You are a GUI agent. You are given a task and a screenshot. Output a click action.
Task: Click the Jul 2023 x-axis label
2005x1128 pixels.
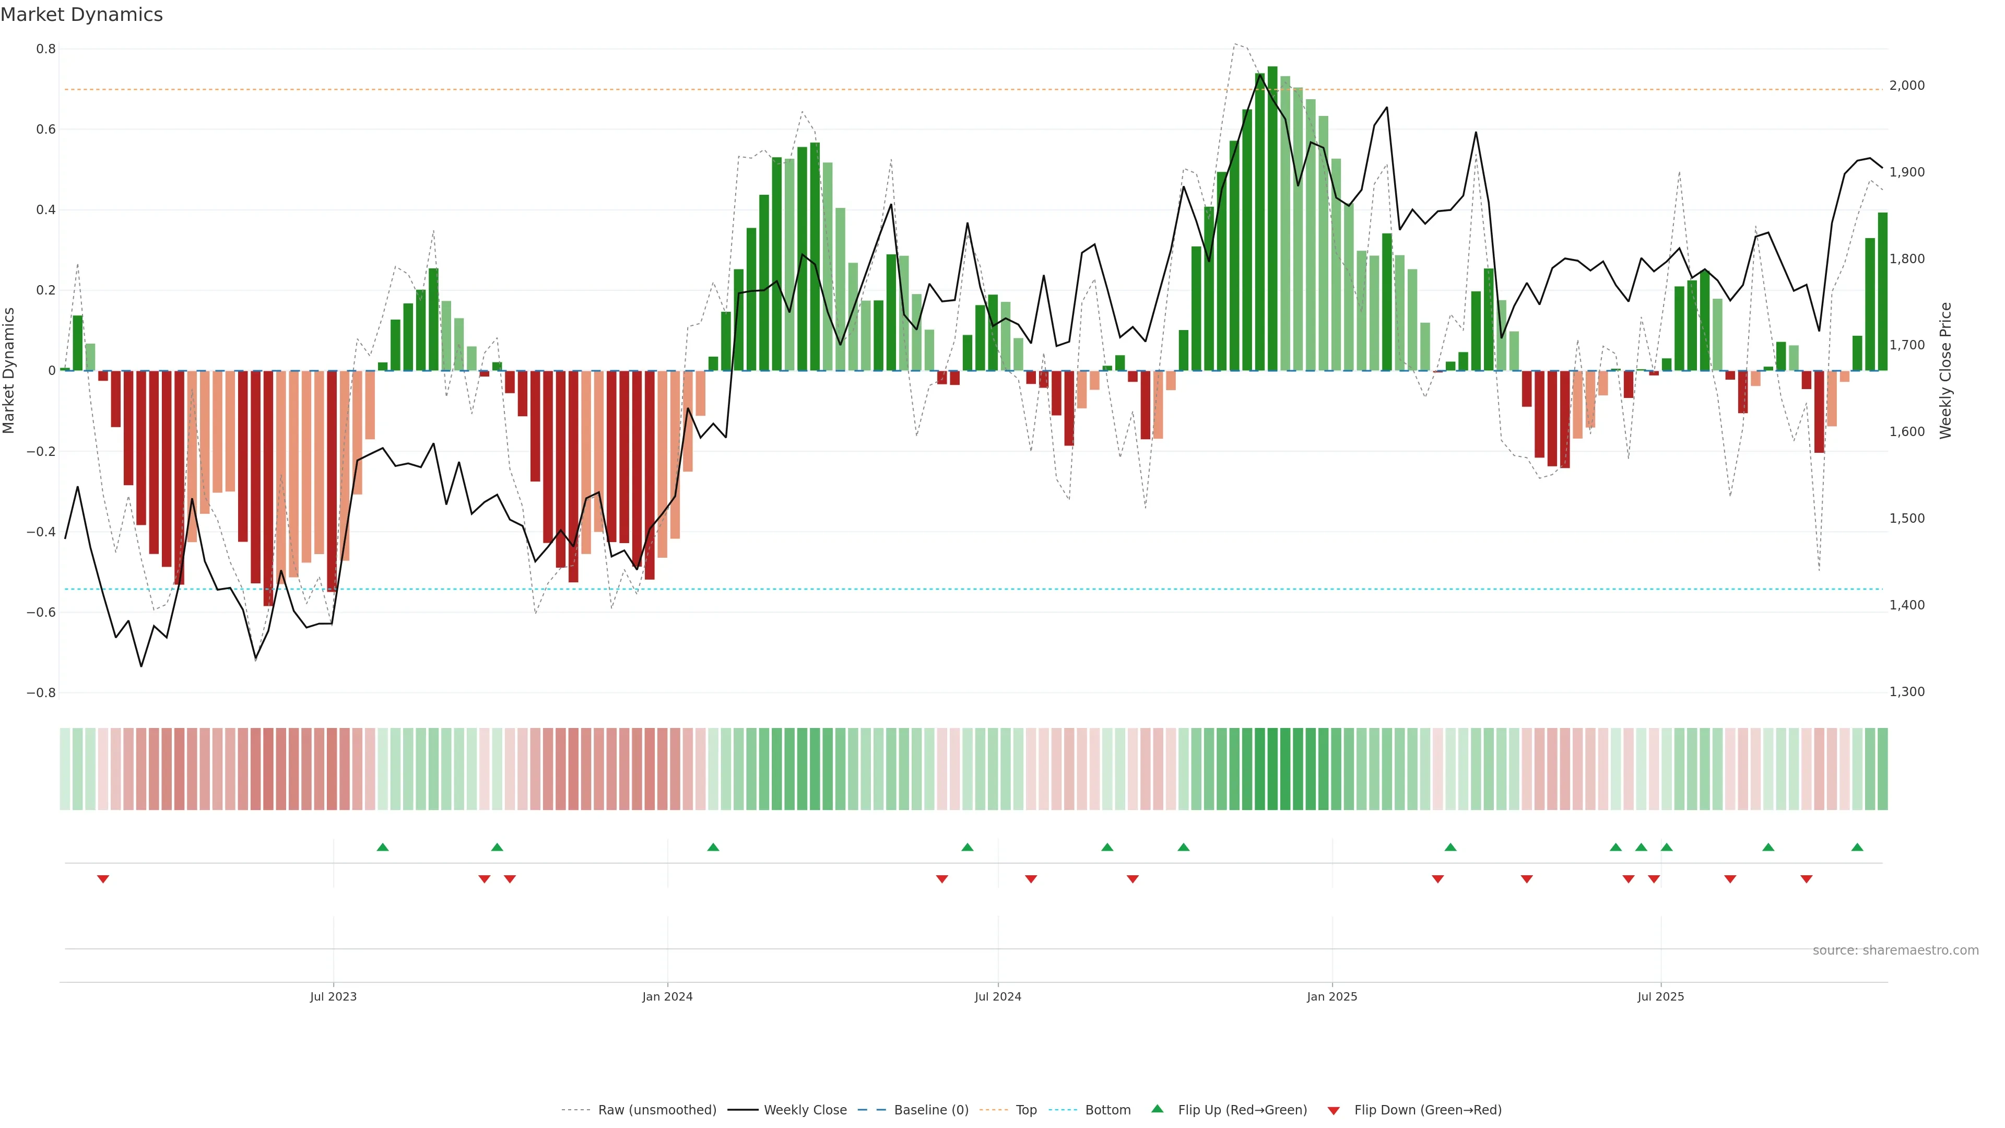pyautogui.click(x=333, y=996)
